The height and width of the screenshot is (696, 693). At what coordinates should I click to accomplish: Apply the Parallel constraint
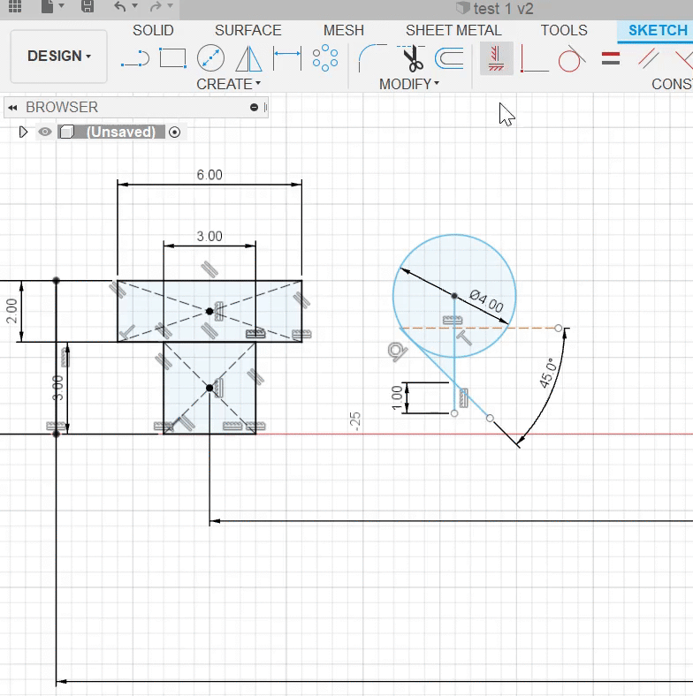[x=649, y=58]
